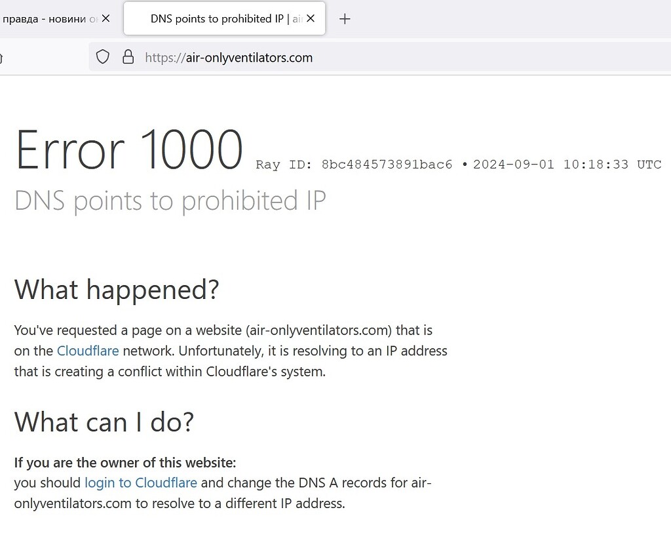The width and height of the screenshot is (671, 533).
Task: Select the 'DNS points to prohibited IP' tab
Action: tap(224, 18)
